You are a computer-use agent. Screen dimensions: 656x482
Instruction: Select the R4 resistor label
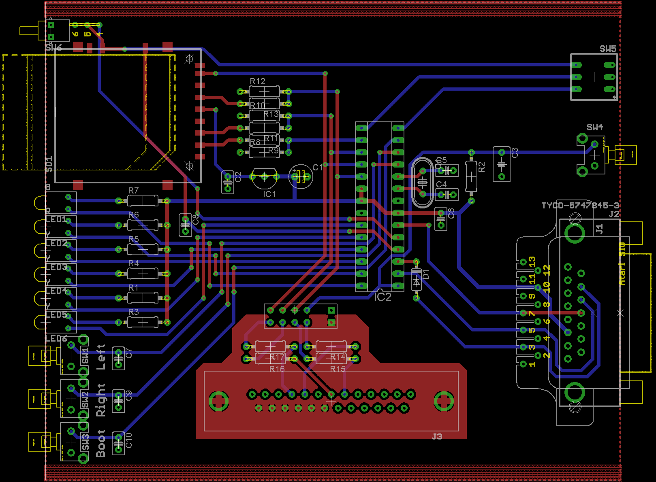click(x=134, y=263)
